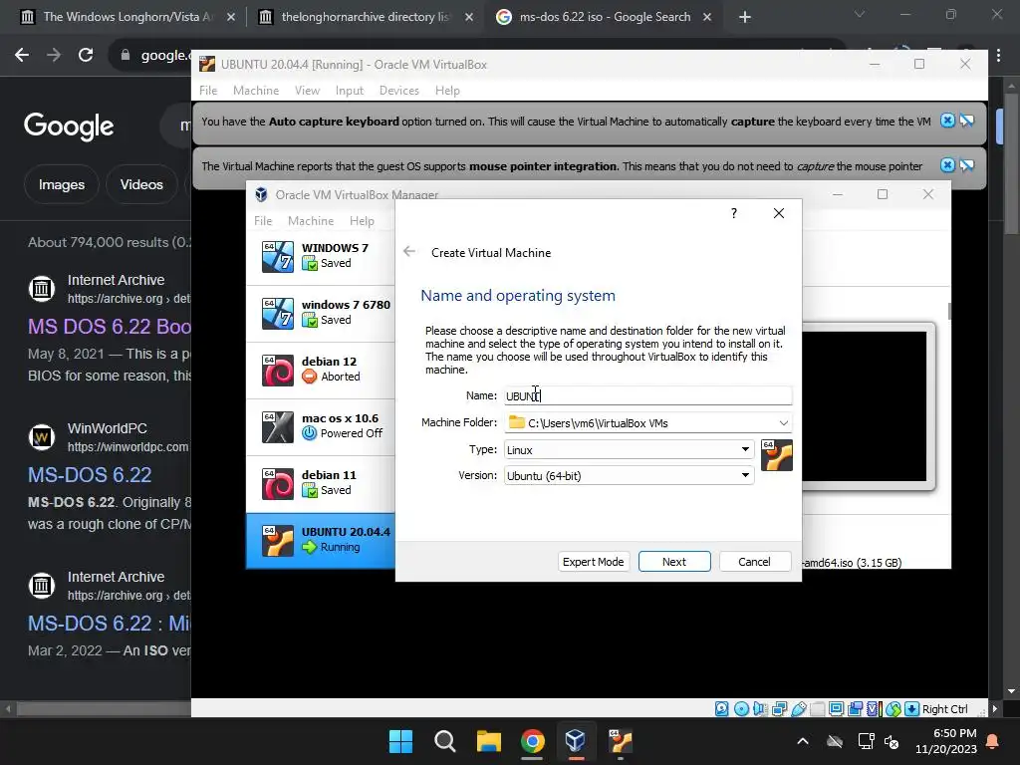1020x765 pixels.
Task: Reload the Google search page
Action: (x=86, y=55)
